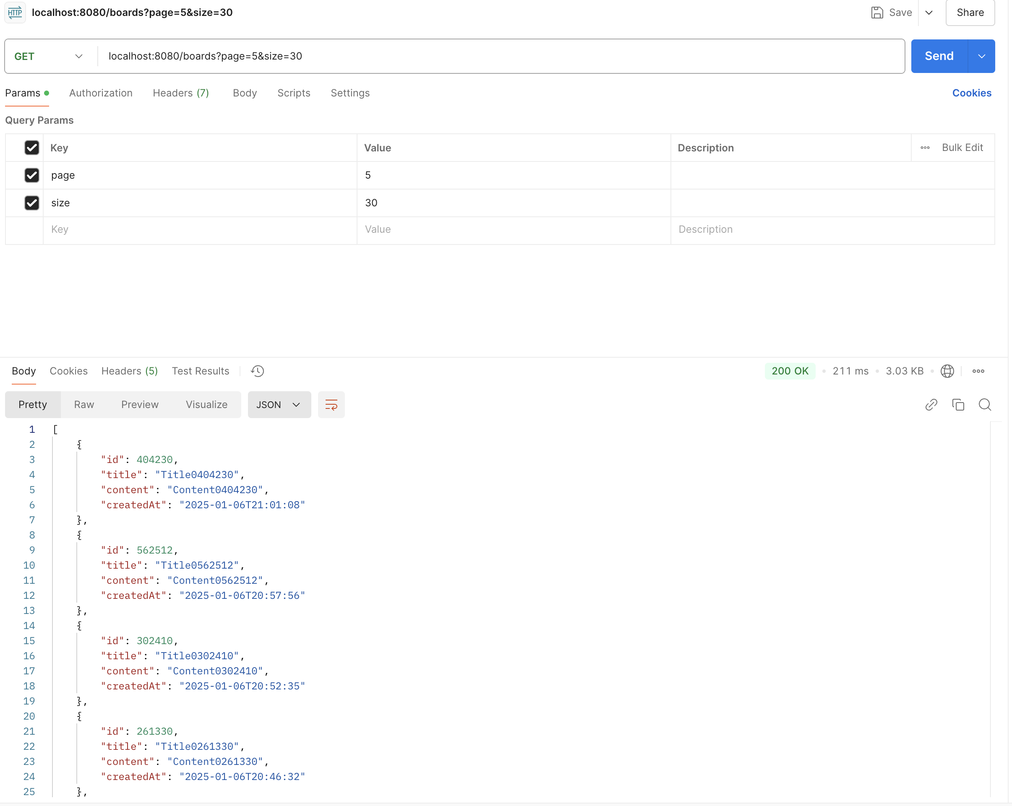Expand the Save options chevron
Image resolution: width=1012 pixels, height=806 pixels.
[x=929, y=13]
